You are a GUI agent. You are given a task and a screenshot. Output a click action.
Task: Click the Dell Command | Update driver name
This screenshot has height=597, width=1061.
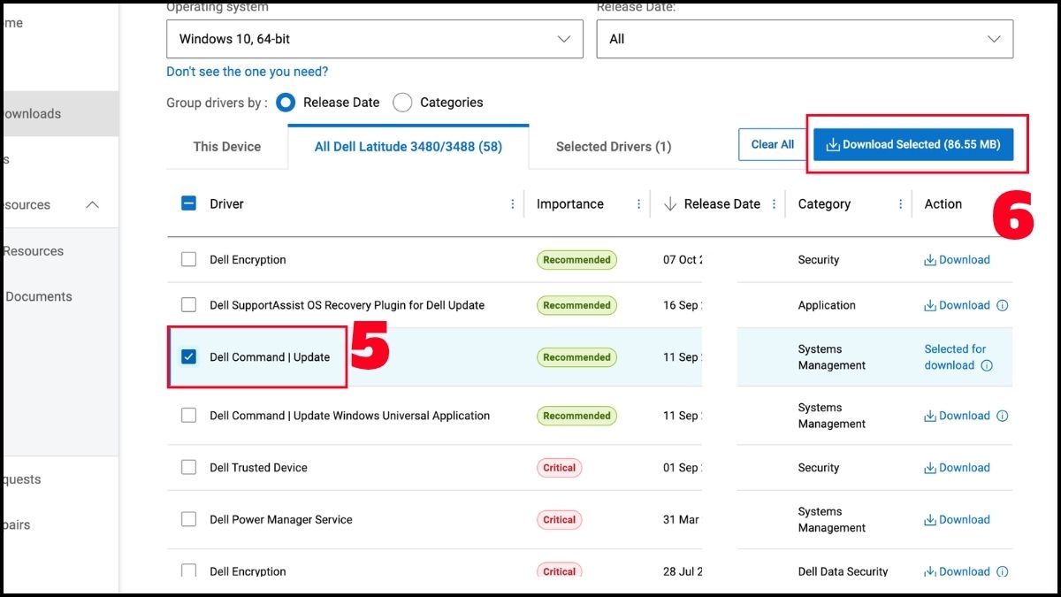coord(270,357)
